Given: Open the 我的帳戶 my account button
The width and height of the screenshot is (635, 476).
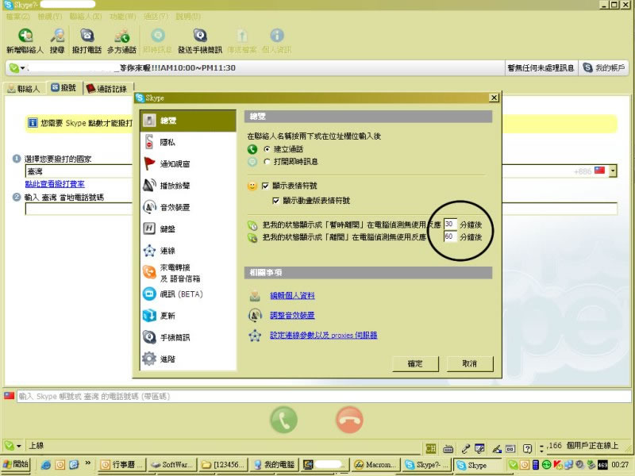Looking at the screenshot, I should pos(604,68).
